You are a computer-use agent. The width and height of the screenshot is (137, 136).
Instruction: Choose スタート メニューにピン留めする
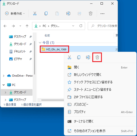click(x=100, y=90)
